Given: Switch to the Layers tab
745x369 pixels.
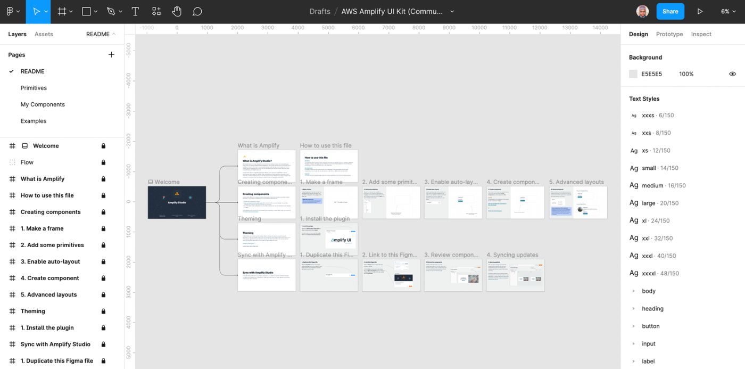Looking at the screenshot, I should click(x=17, y=34).
